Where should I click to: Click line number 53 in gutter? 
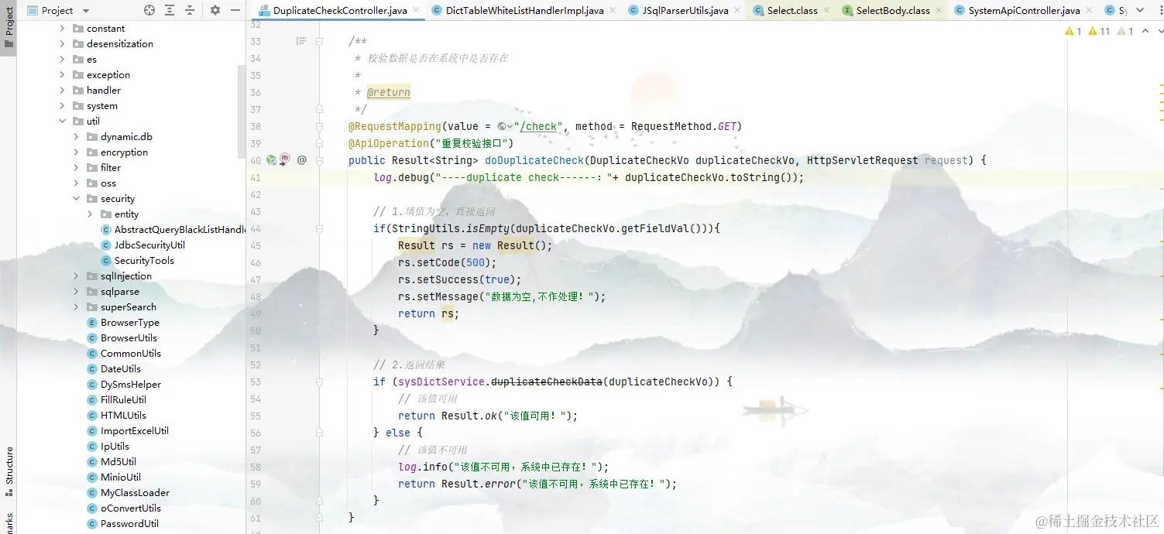(x=256, y=382)
